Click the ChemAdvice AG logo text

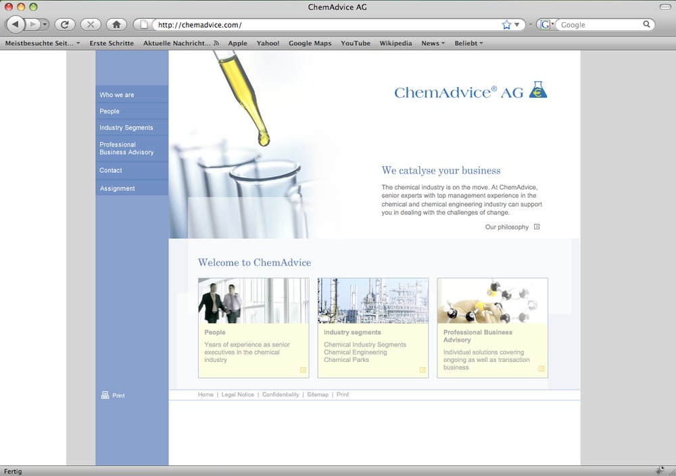pyautogui.click(x=459, y=92)
